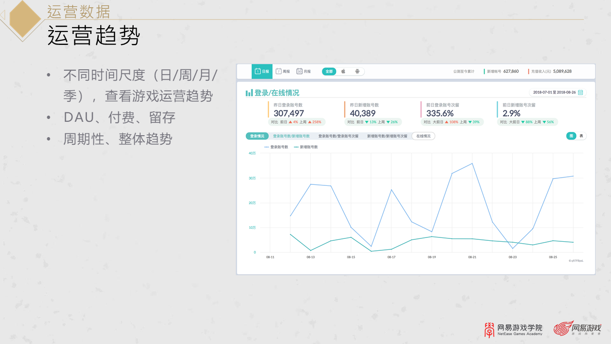Click the 2.9% retention metric card

click(x=511, y=112)
